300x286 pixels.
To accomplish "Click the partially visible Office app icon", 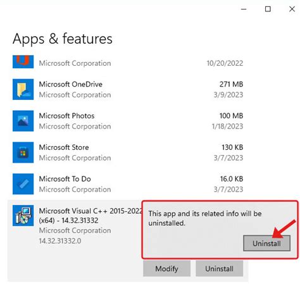I will point(23,61).
